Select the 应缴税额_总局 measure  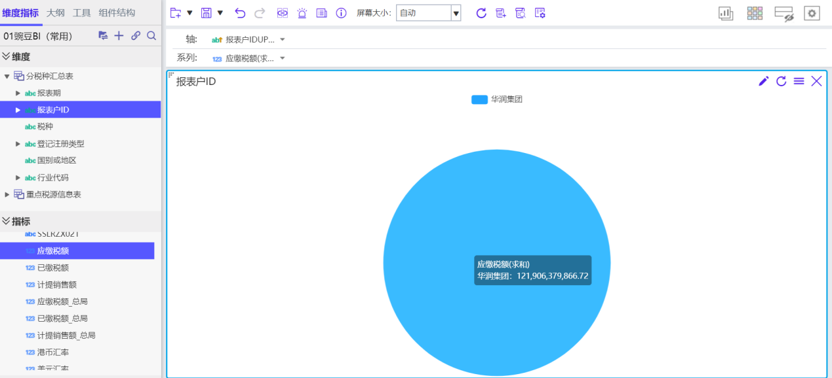[x=62, y=301]
